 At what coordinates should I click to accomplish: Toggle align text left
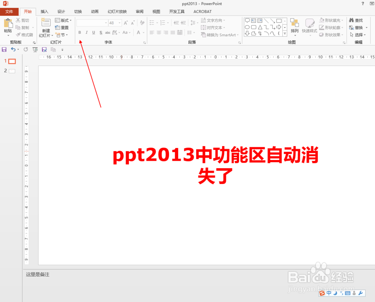pos(152,33)
